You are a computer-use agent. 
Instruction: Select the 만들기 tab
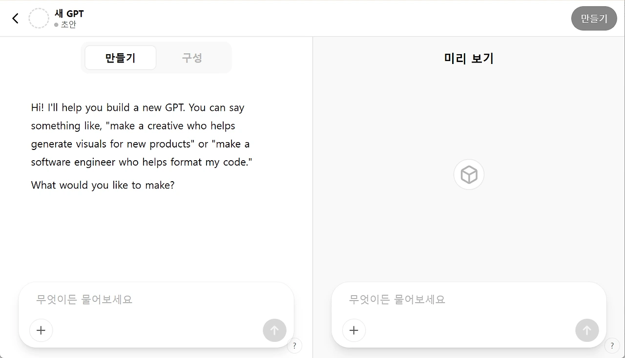click(x=121, y=58)
